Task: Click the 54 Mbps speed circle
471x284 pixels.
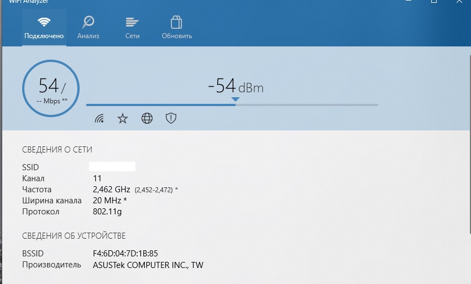Action: (x=51, y=88)
